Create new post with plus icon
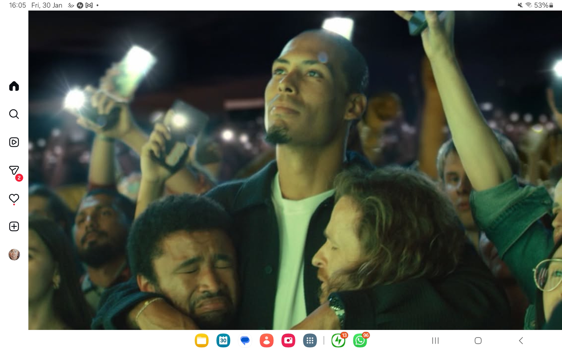The height and width of the screenshot is (351, 562). pos(14,226)
